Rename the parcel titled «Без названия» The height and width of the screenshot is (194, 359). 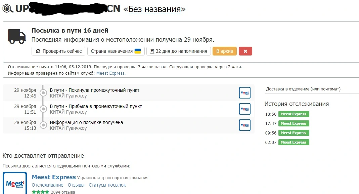pos(154,9)
